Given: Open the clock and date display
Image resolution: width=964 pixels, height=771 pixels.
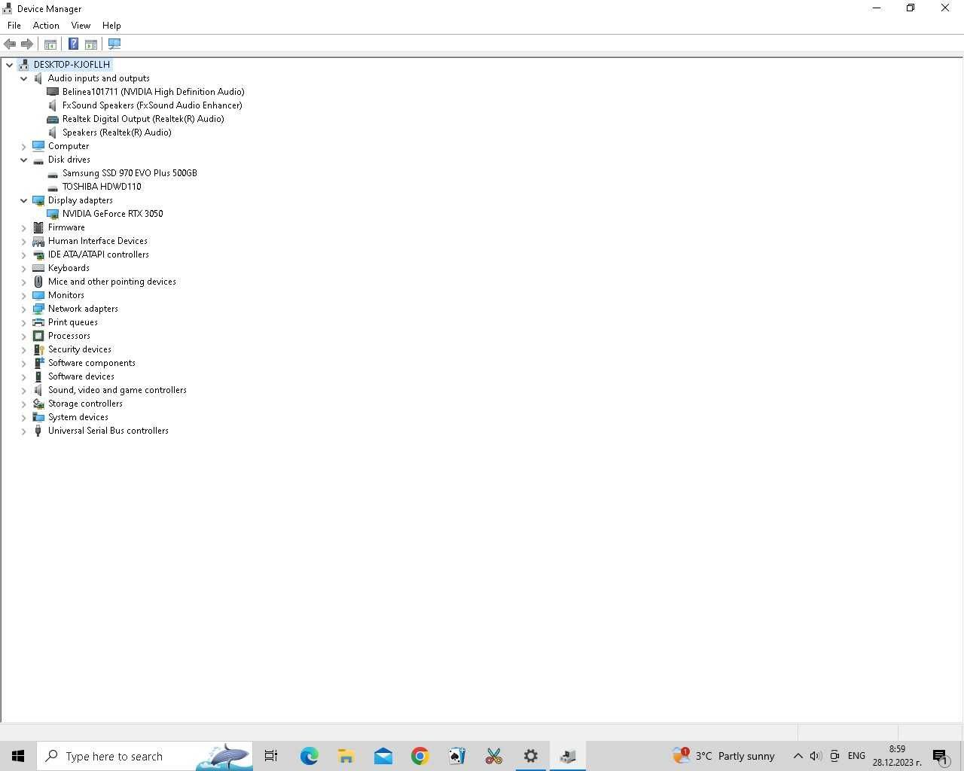Looking at the screenshot, I should [897, 756].
